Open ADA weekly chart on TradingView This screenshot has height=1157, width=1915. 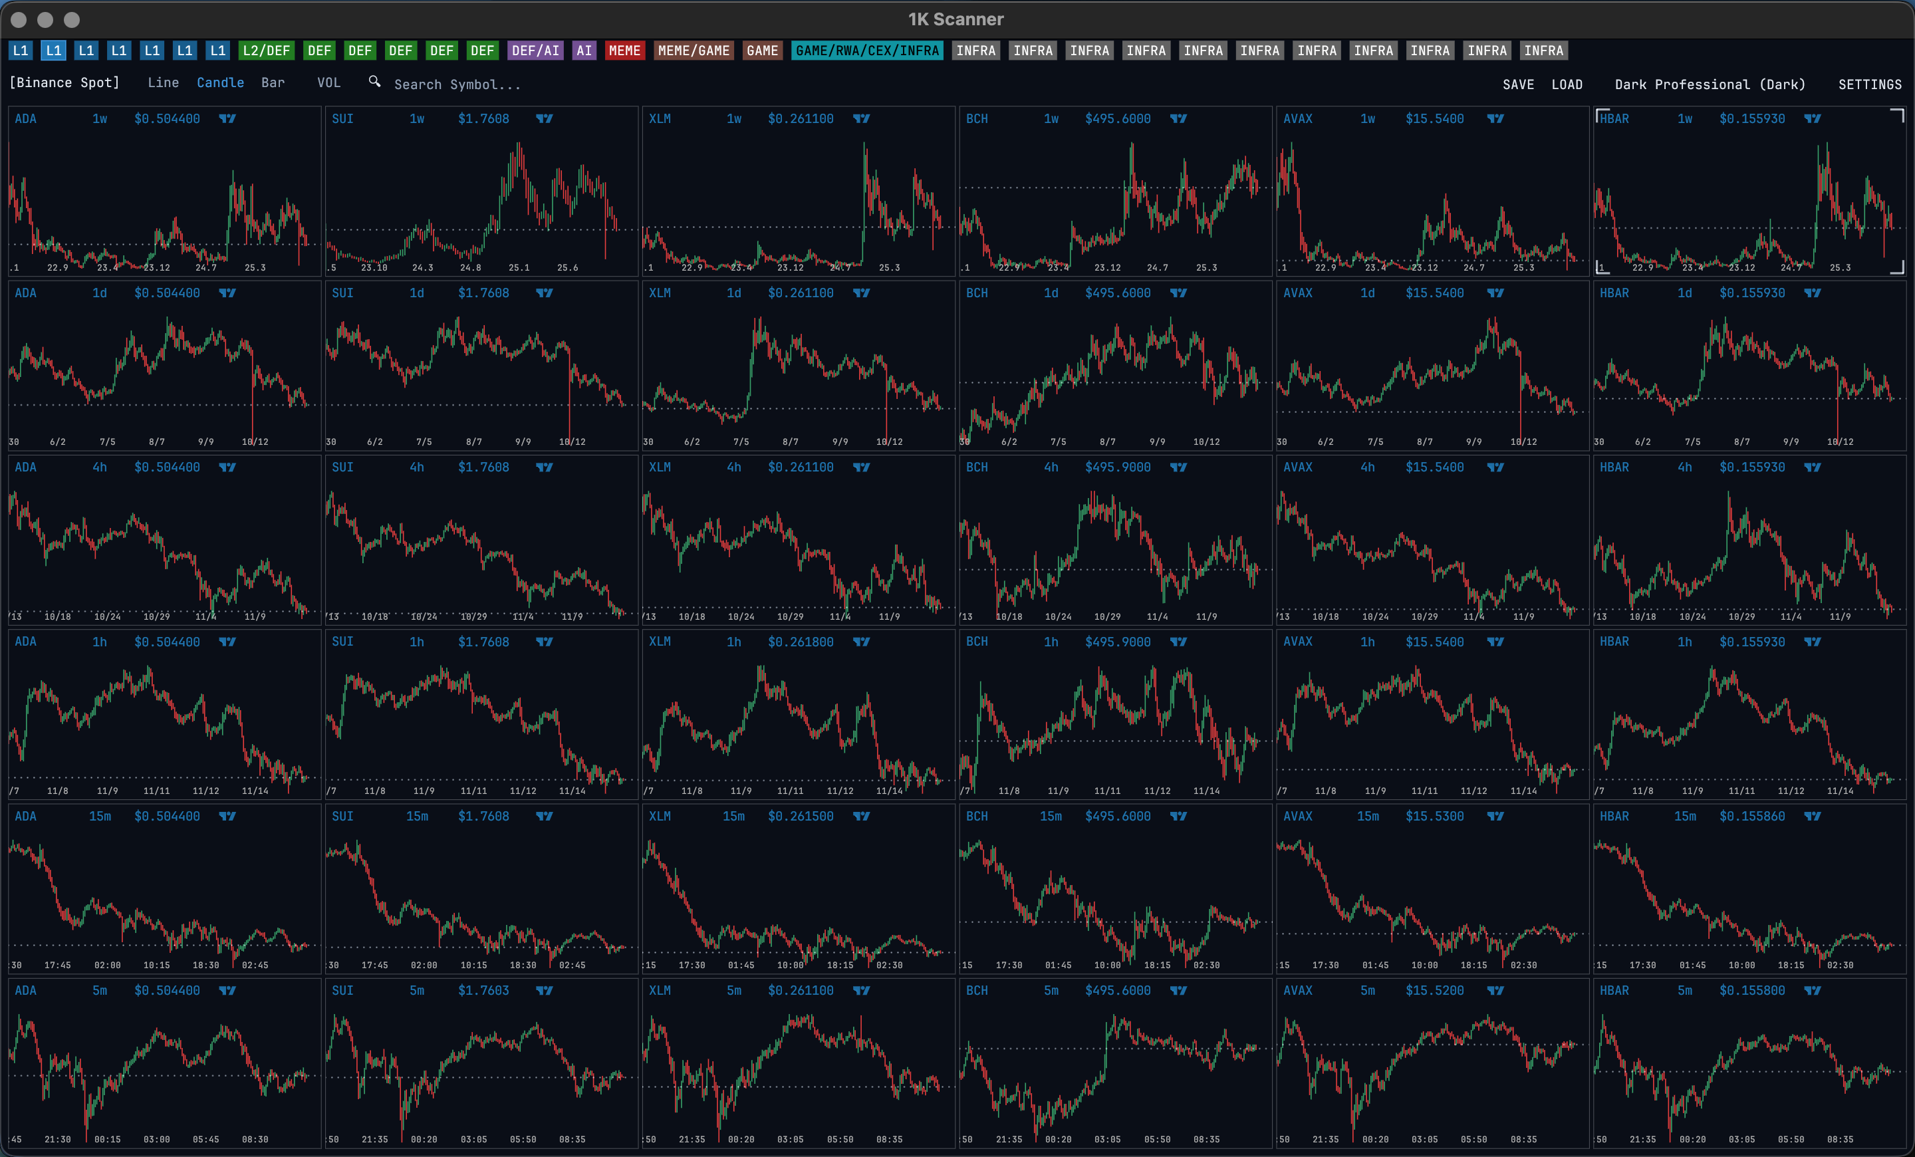coord(227,118)
